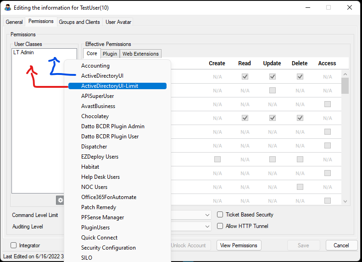Image resolution: width=362 pixels, height=262 pixels.
Task: Open the Auditing Level dropdown
Action: (208, 226)
